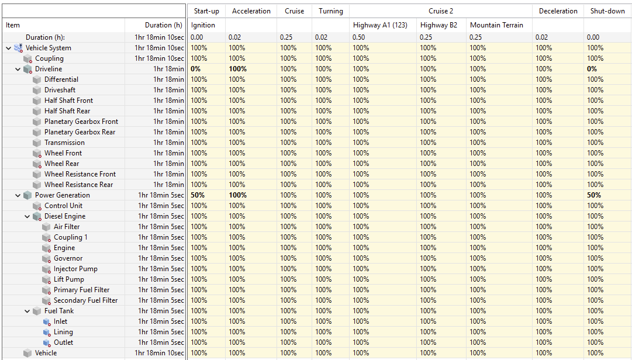This screenshot has height=360, width=632.
Task: Click the Half Shaft Front icon
Action: (x=37, y=101)
